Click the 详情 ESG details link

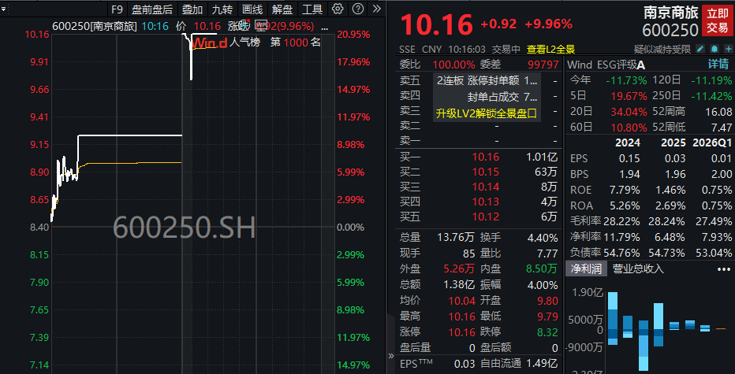(718, 64)
